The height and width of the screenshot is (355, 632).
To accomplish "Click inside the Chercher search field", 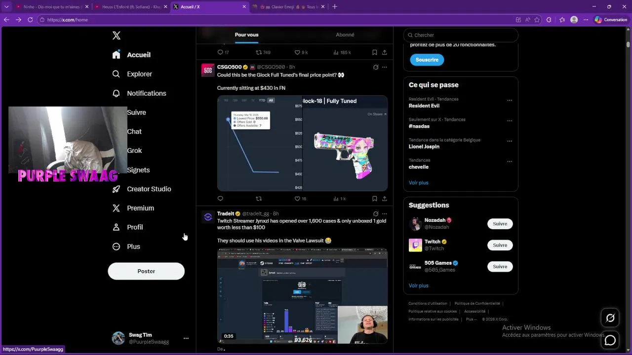I will pyautogui.click(x=461, y=35).
